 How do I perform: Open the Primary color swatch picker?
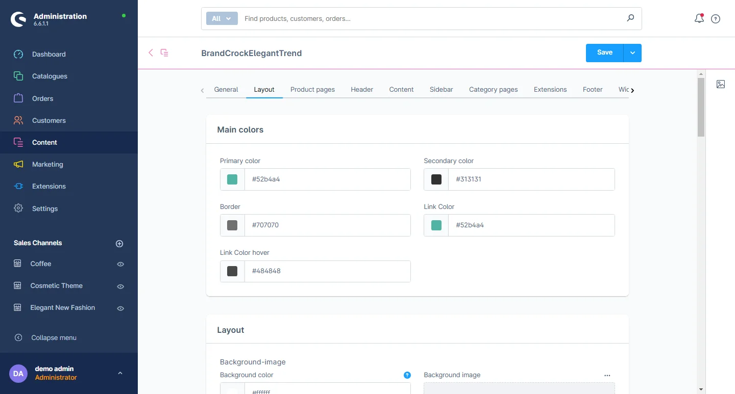[232, 179]
